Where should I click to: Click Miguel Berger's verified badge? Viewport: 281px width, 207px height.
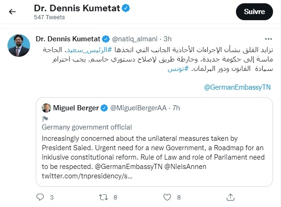(104, 108)
